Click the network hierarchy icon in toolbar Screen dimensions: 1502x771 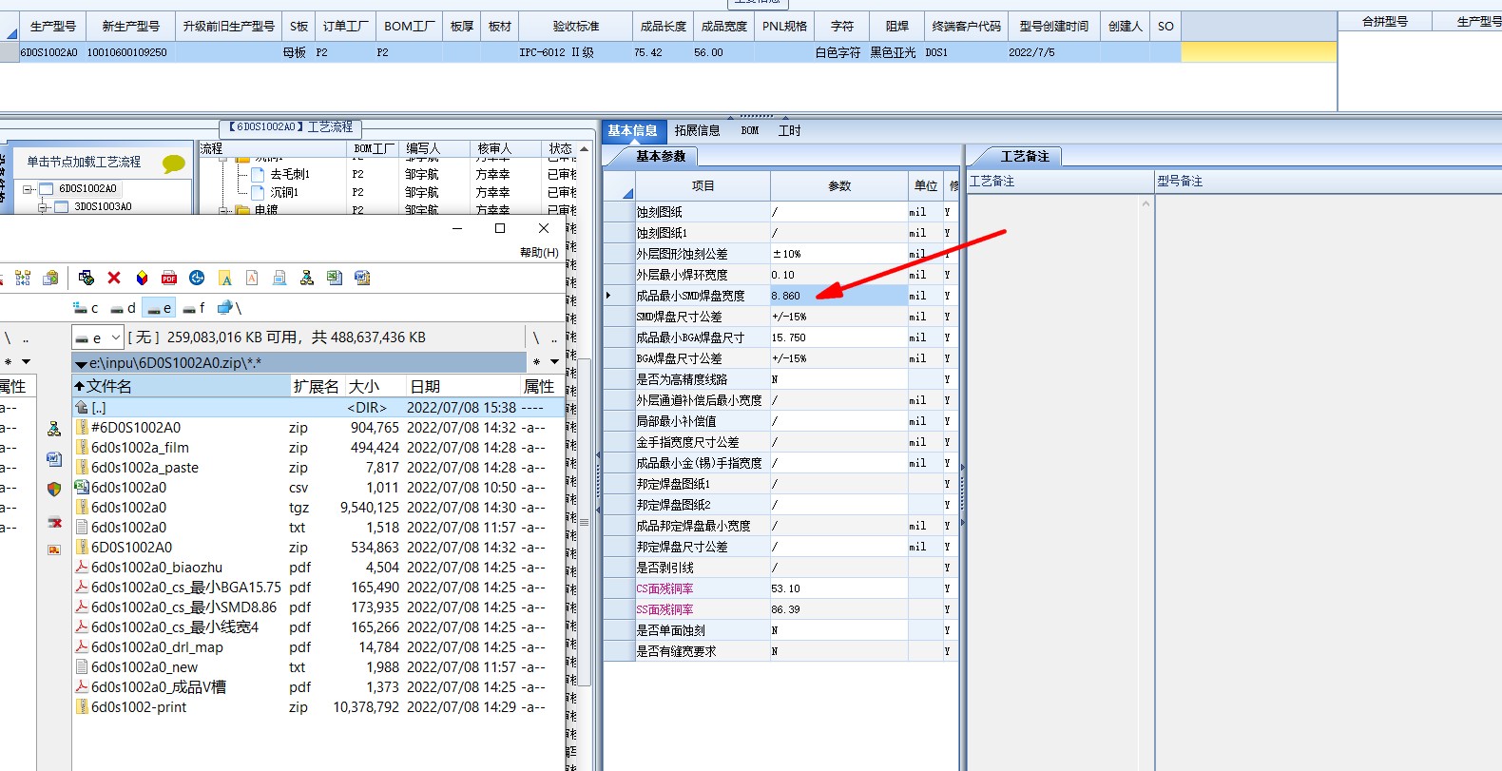307,278
